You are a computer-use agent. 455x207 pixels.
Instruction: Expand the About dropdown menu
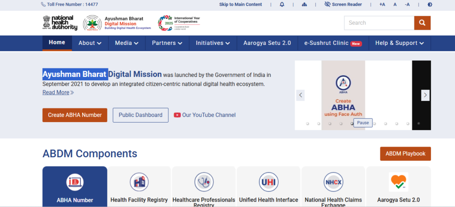point(90,43)
